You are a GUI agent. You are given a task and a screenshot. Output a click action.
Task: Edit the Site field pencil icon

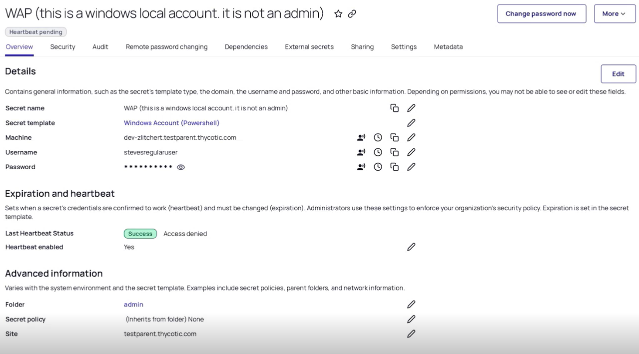coord(411,334)
